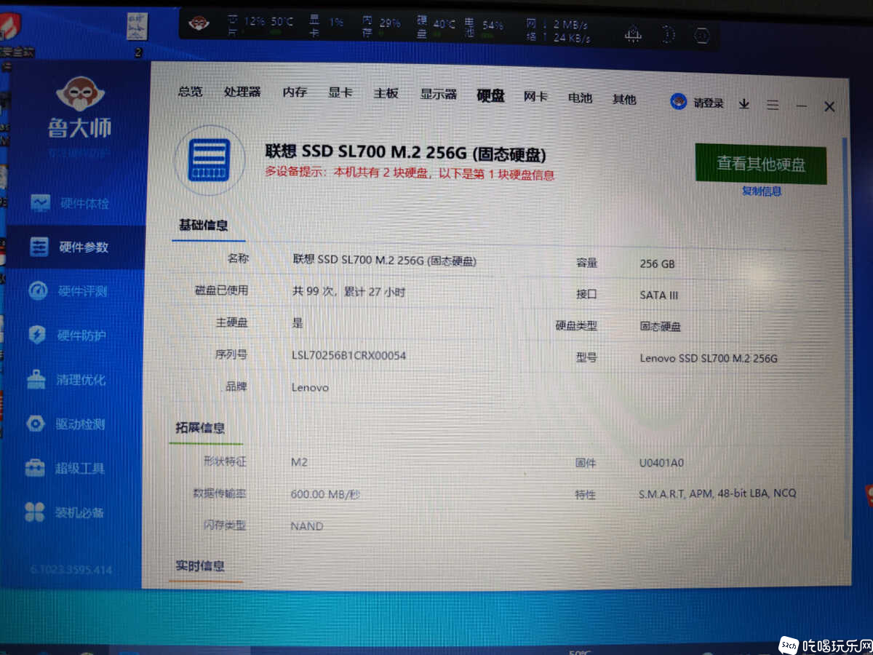
Task: Click the hexagon icon on floating bar
Action: point(701,35)
